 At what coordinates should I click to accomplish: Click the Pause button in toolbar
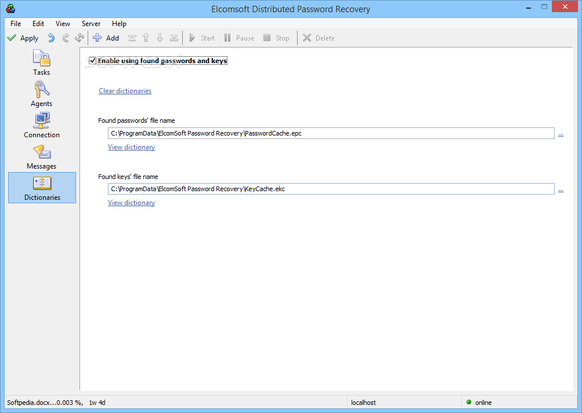[x=239, y=38]
